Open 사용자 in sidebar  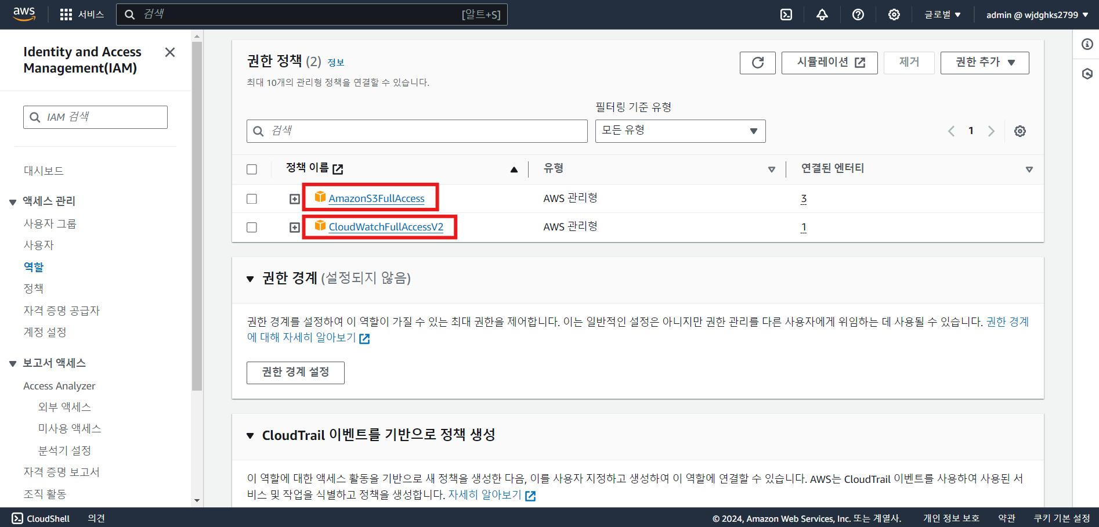38,245
